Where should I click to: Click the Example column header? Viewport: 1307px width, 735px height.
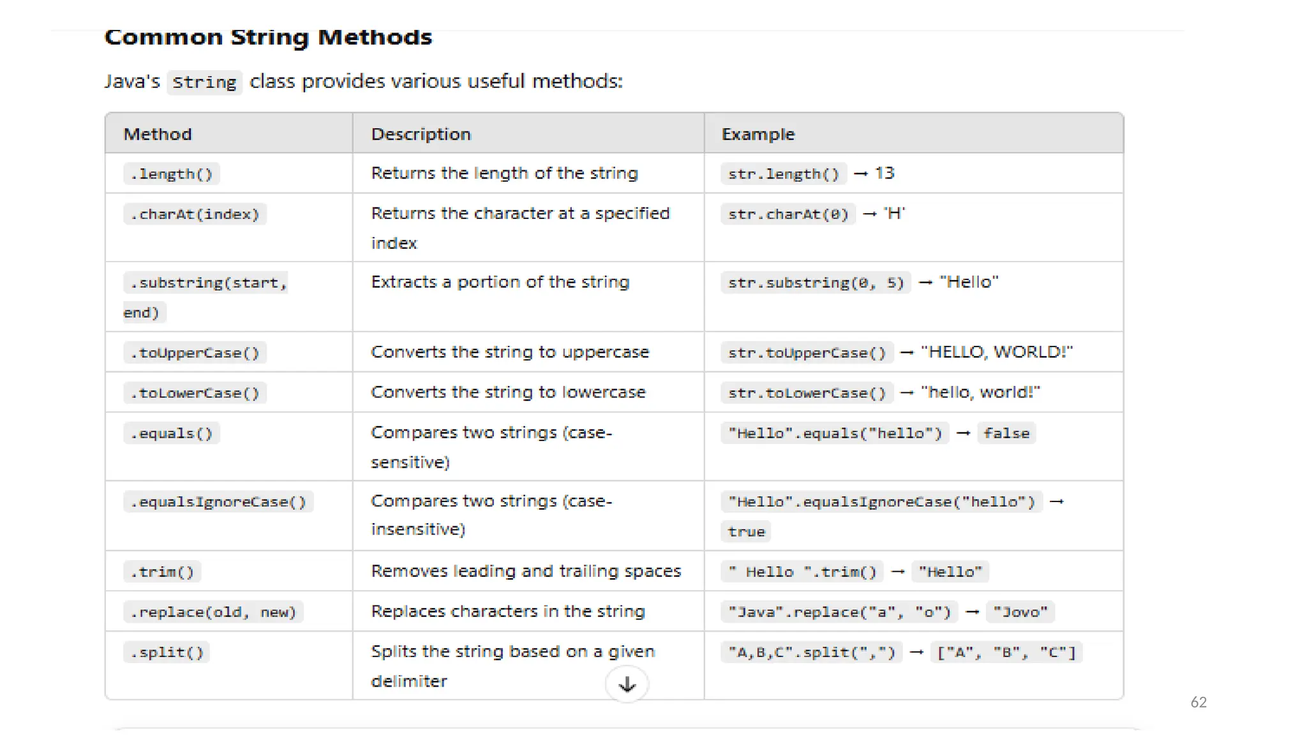pos(758,134)
